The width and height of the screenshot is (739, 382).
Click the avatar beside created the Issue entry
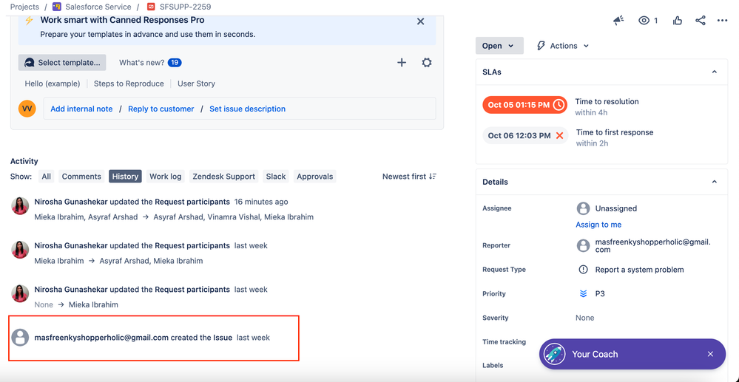[20, 337]
